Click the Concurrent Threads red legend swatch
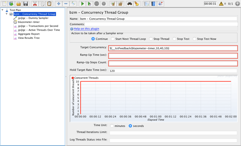The width and height of the screenshot is (241, 146). (73, 78)
